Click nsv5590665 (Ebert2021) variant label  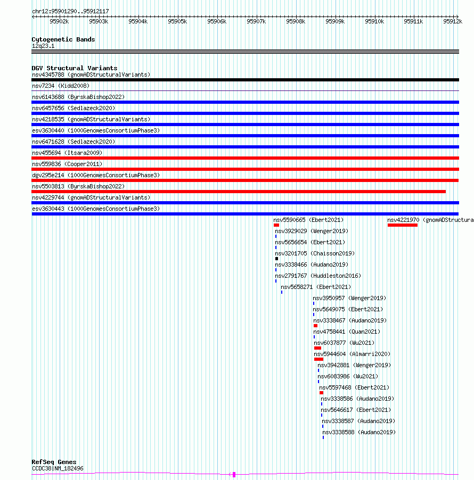click(308, 220)
